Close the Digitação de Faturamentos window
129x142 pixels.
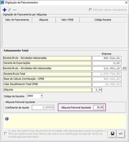coord(126,3)
